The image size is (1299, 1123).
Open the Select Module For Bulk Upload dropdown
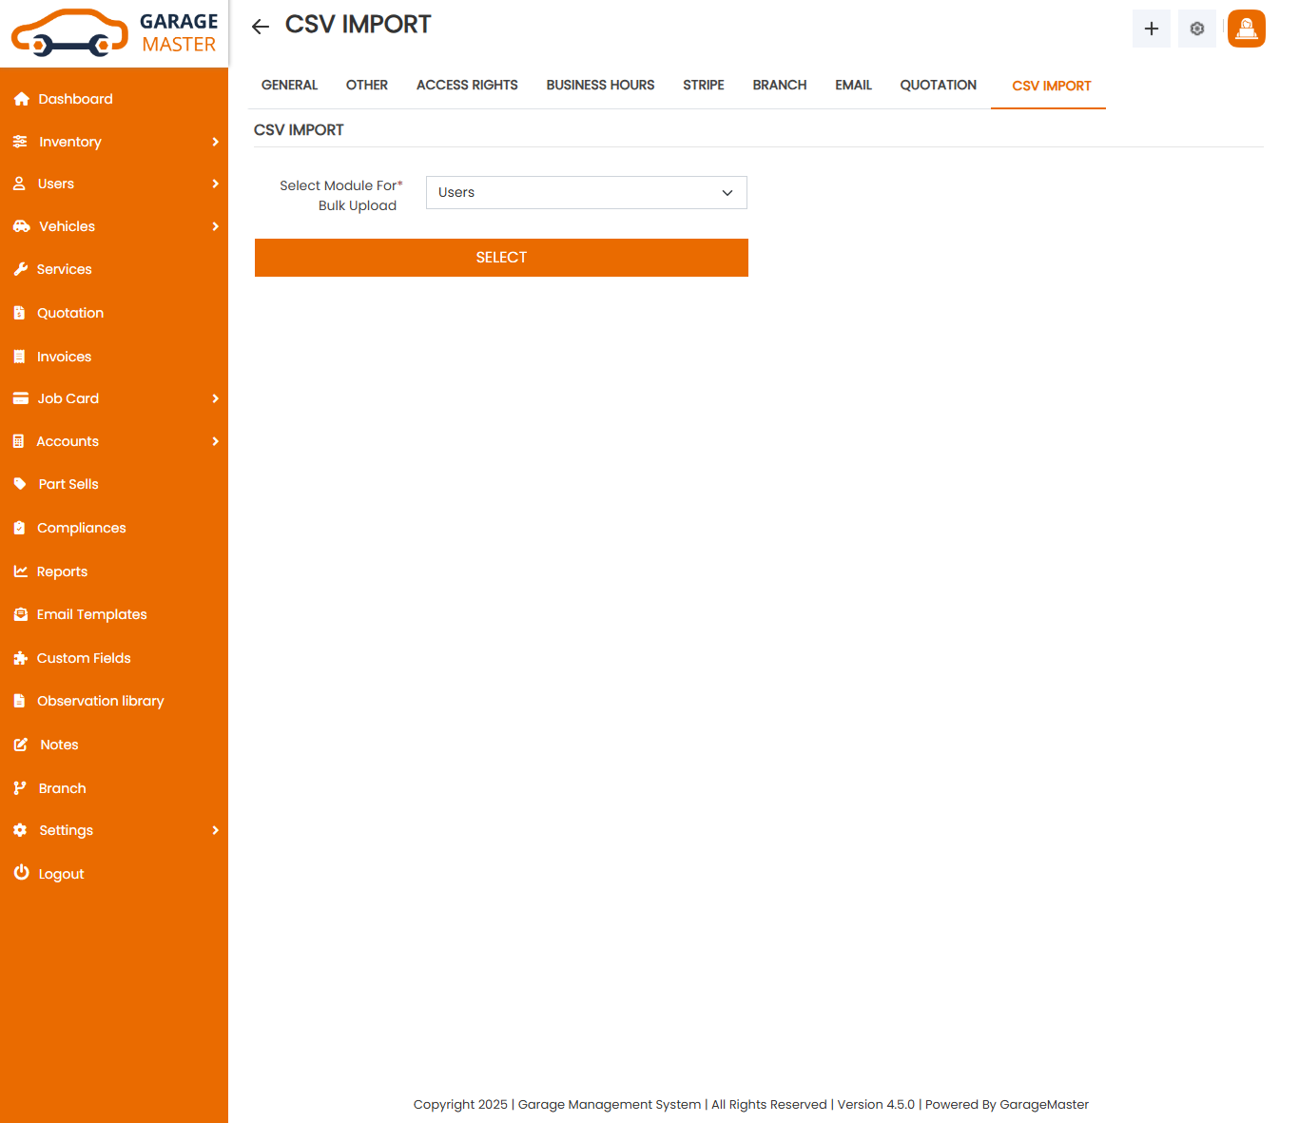586,192
